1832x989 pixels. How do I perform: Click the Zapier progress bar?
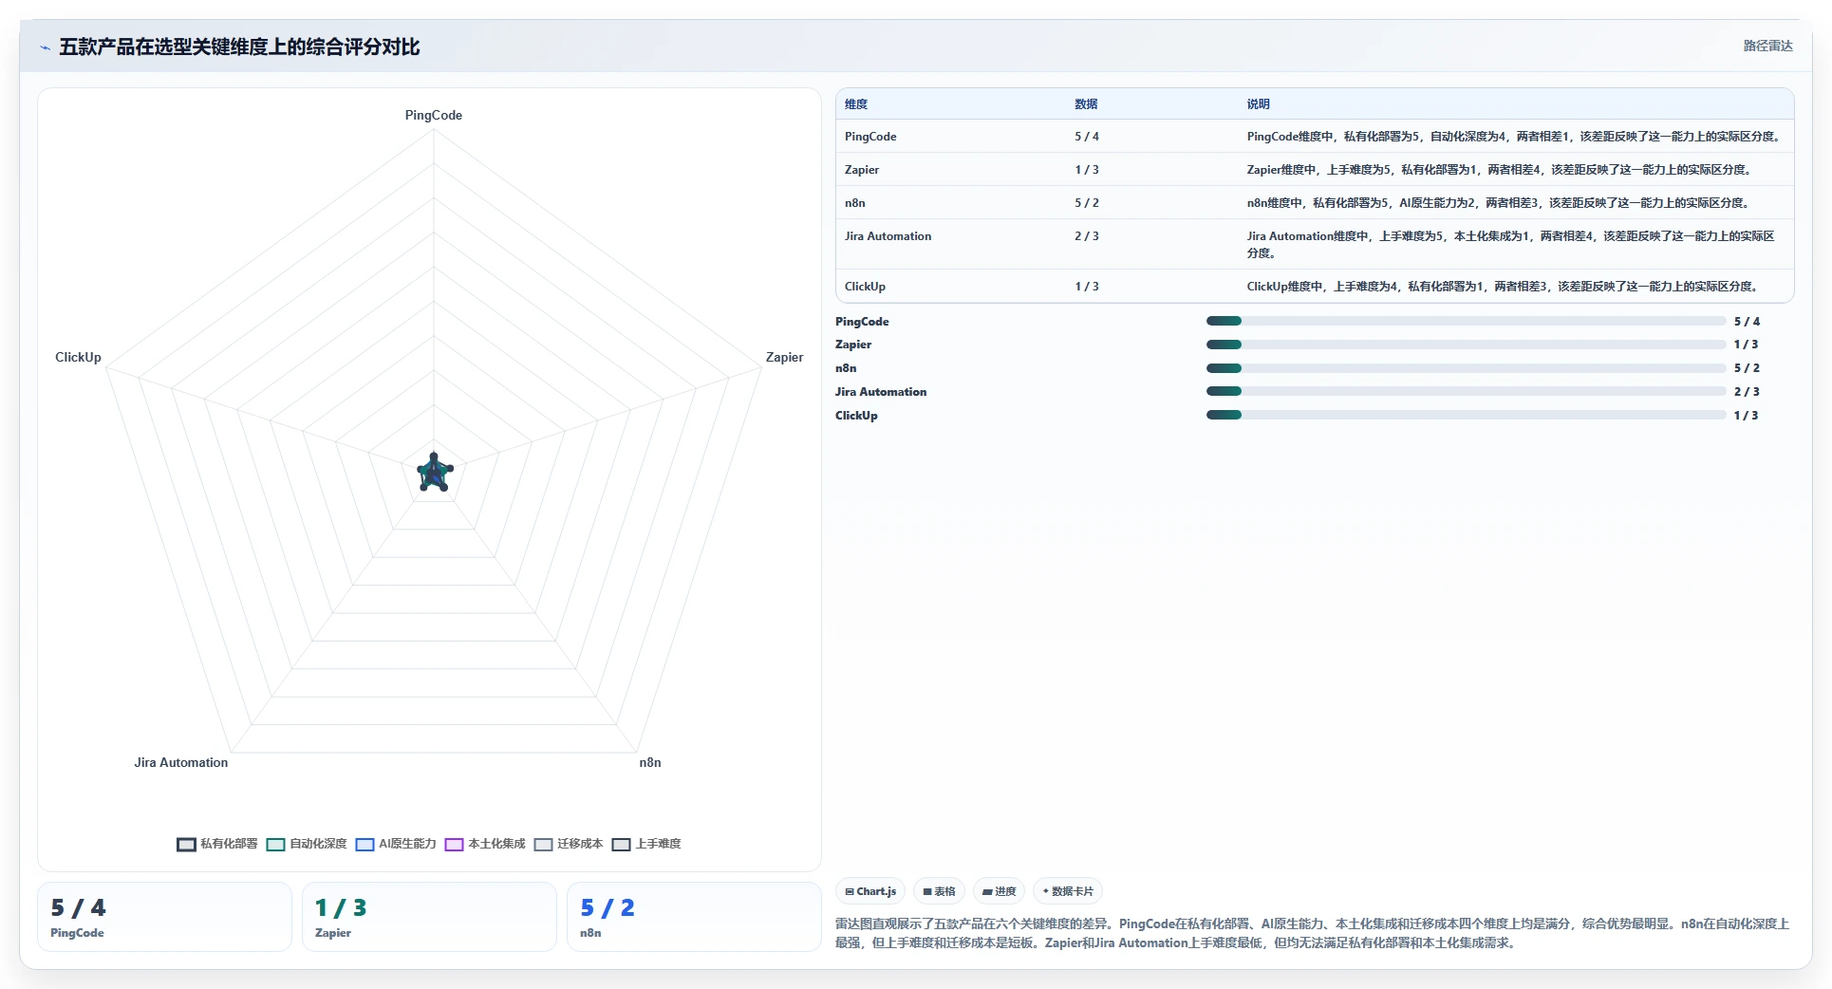pos(1466,345)
